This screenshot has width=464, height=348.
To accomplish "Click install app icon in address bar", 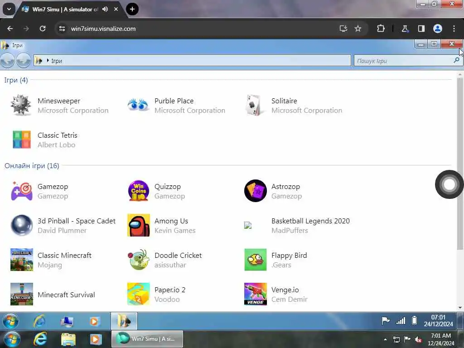I will [x=343, y=29].
